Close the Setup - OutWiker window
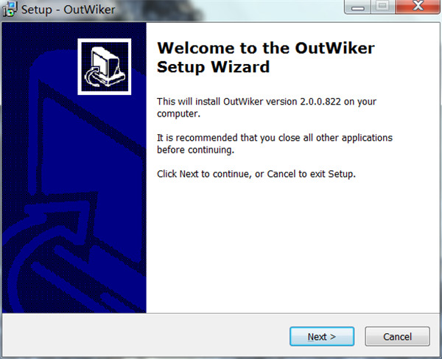Viewport: 442px width, 359px height. coord(418,7)
